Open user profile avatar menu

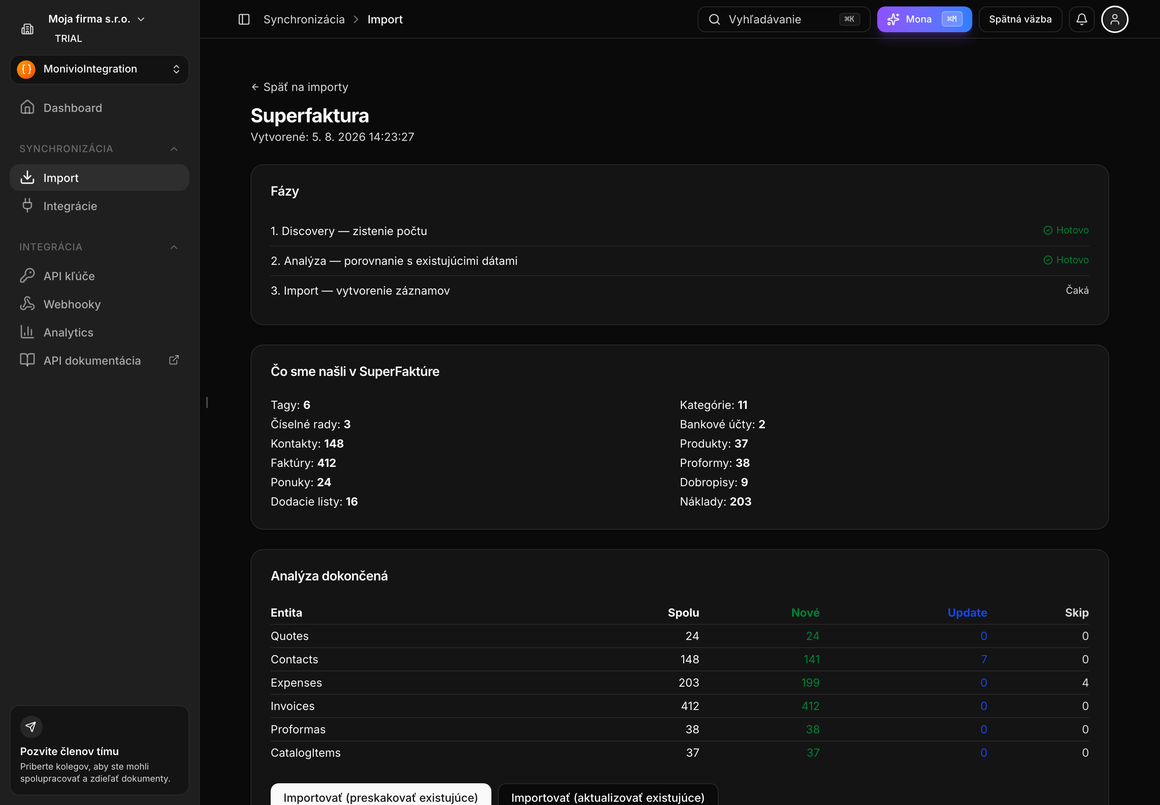coord(1114,19)
